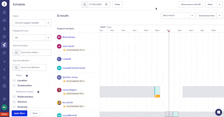Image resolution: width=224 pixels, height=117 pixels.
Task: Click the sidebar settings gear icon
Action: pos(4,99)
